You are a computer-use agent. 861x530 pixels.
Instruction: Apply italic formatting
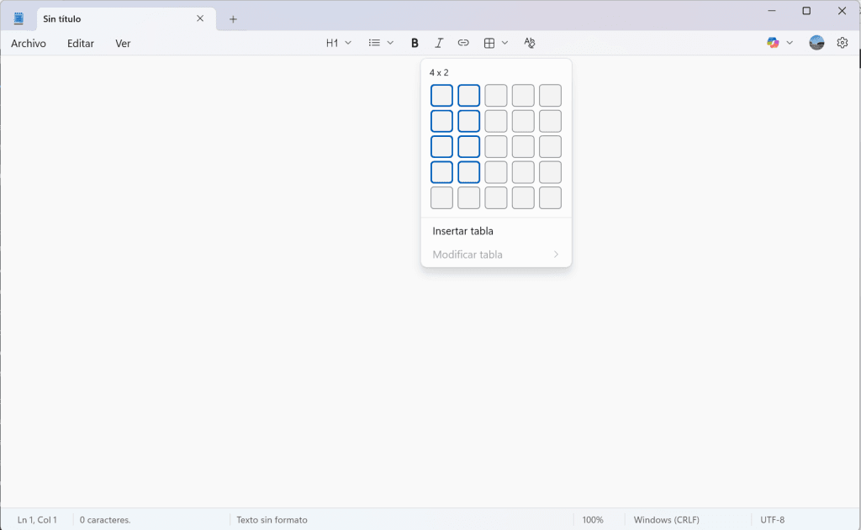pyautogui.click(x=439, y=42)
